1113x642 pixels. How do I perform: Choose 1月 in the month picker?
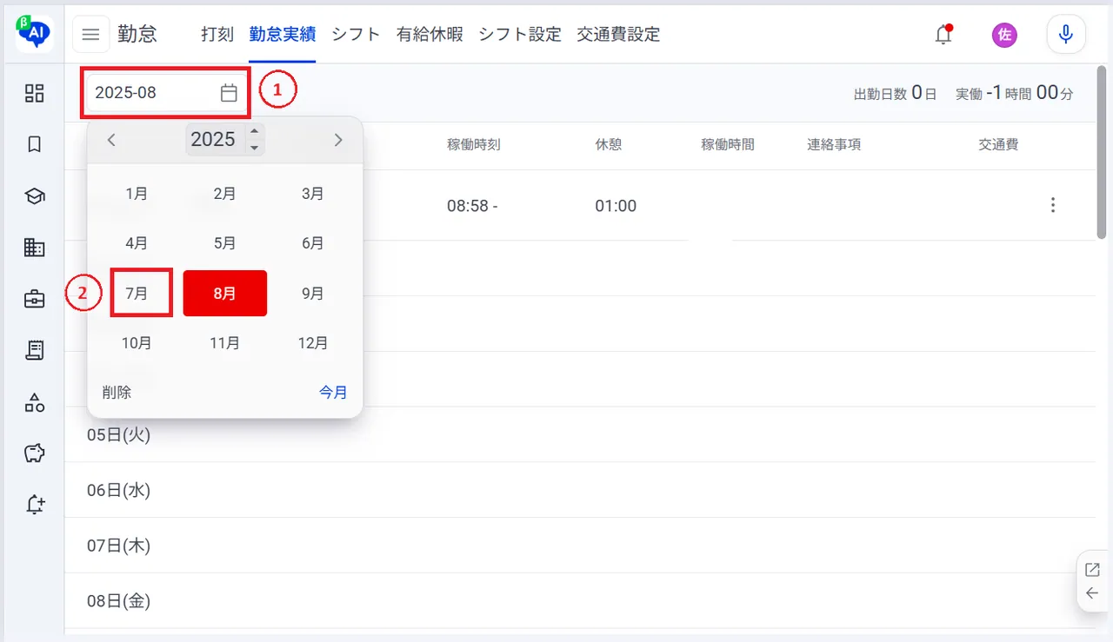[137, 194]
